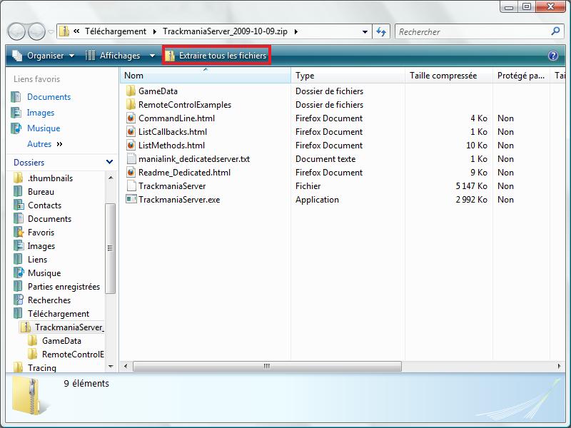Select Liens in the folder tree
The height and width of the screenshot is (428, 571).
[37, 260]
